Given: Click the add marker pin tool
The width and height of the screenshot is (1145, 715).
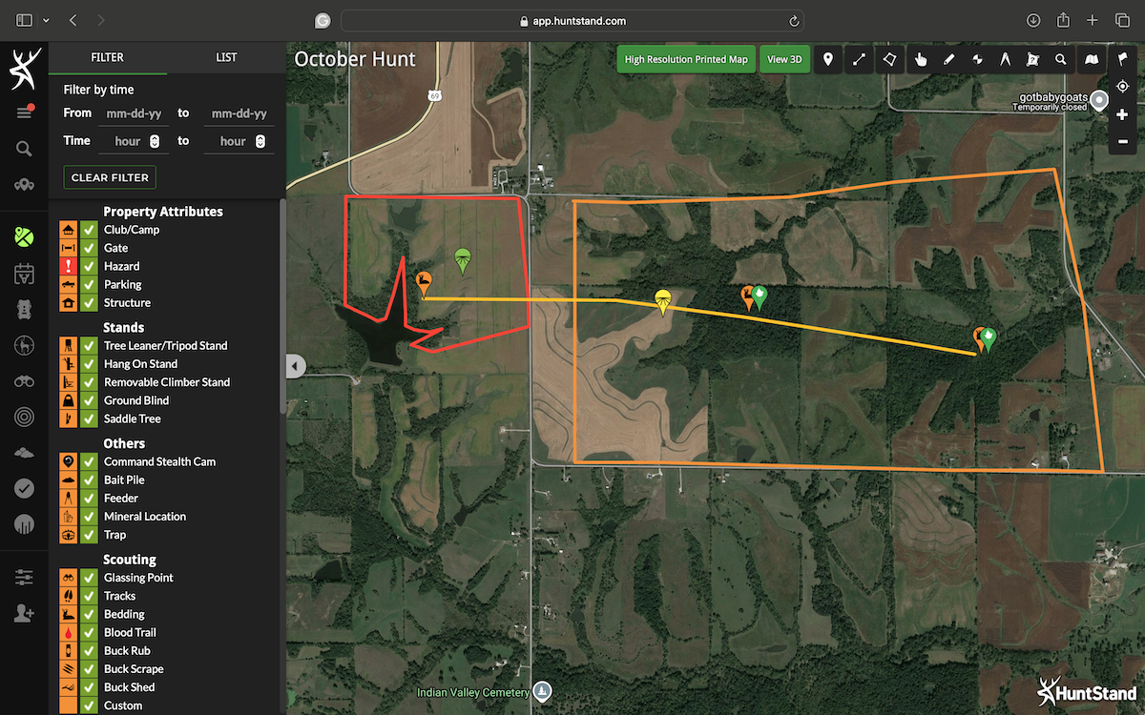Looking at the screenshot, I should 828,59.
